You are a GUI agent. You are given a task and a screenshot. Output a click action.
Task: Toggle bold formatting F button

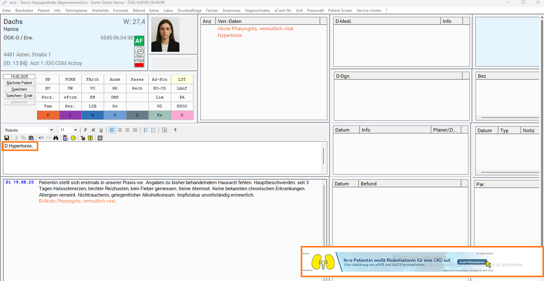86,130
